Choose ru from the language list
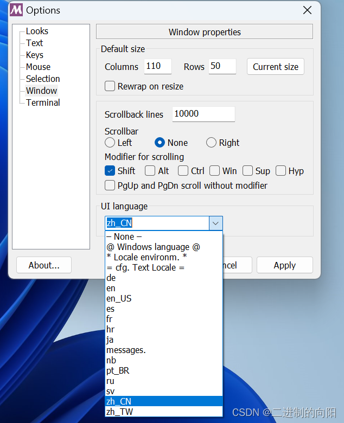344x423 pixels. coord(164,381)
